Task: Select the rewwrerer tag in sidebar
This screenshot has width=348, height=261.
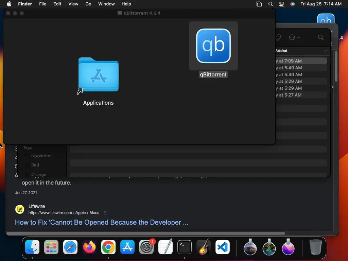Action: click(41, 156)
